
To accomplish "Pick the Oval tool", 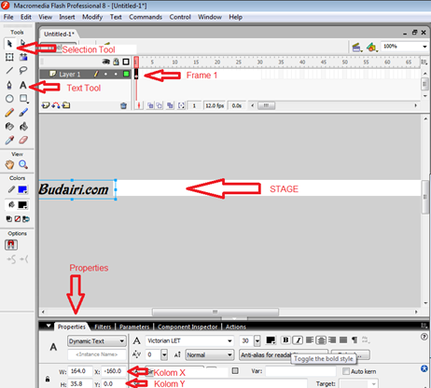I will point(9,99).
